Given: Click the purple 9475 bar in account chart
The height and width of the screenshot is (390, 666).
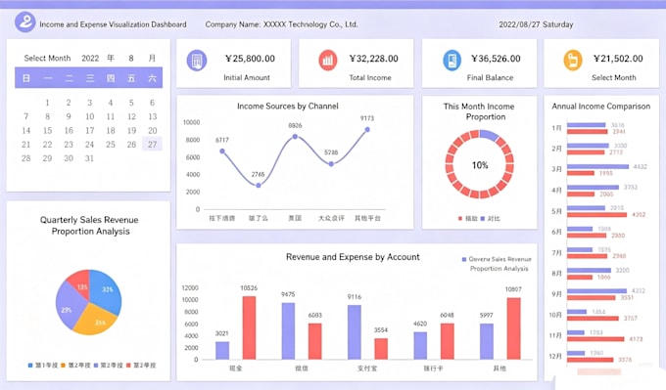Looking at the screenshot, I should (288, 331).
